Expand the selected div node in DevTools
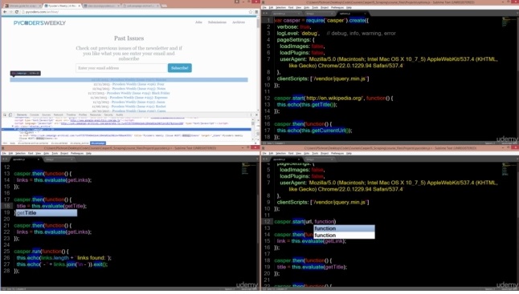This screenshot has height=294, width=519. [15, 129]
